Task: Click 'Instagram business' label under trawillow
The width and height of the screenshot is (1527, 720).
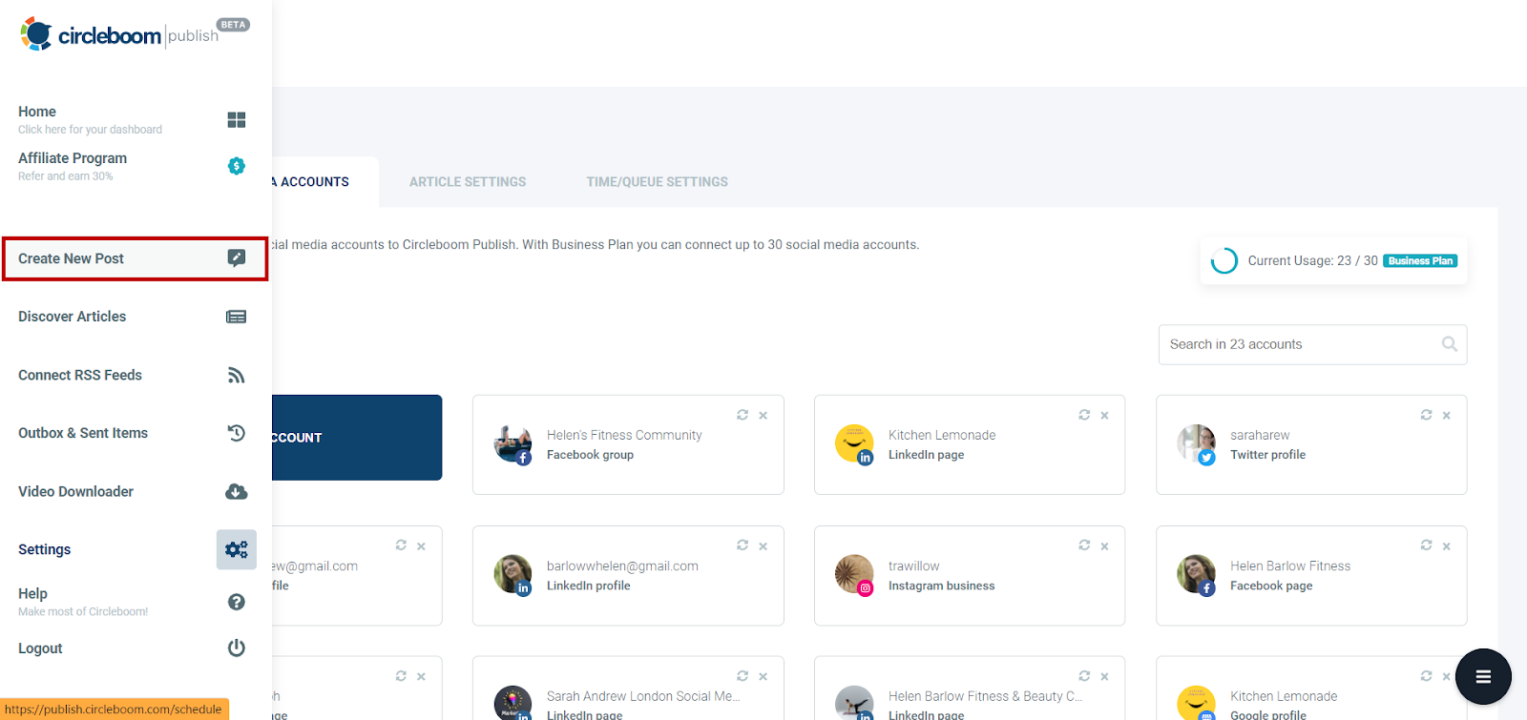Action: point(941,586)
